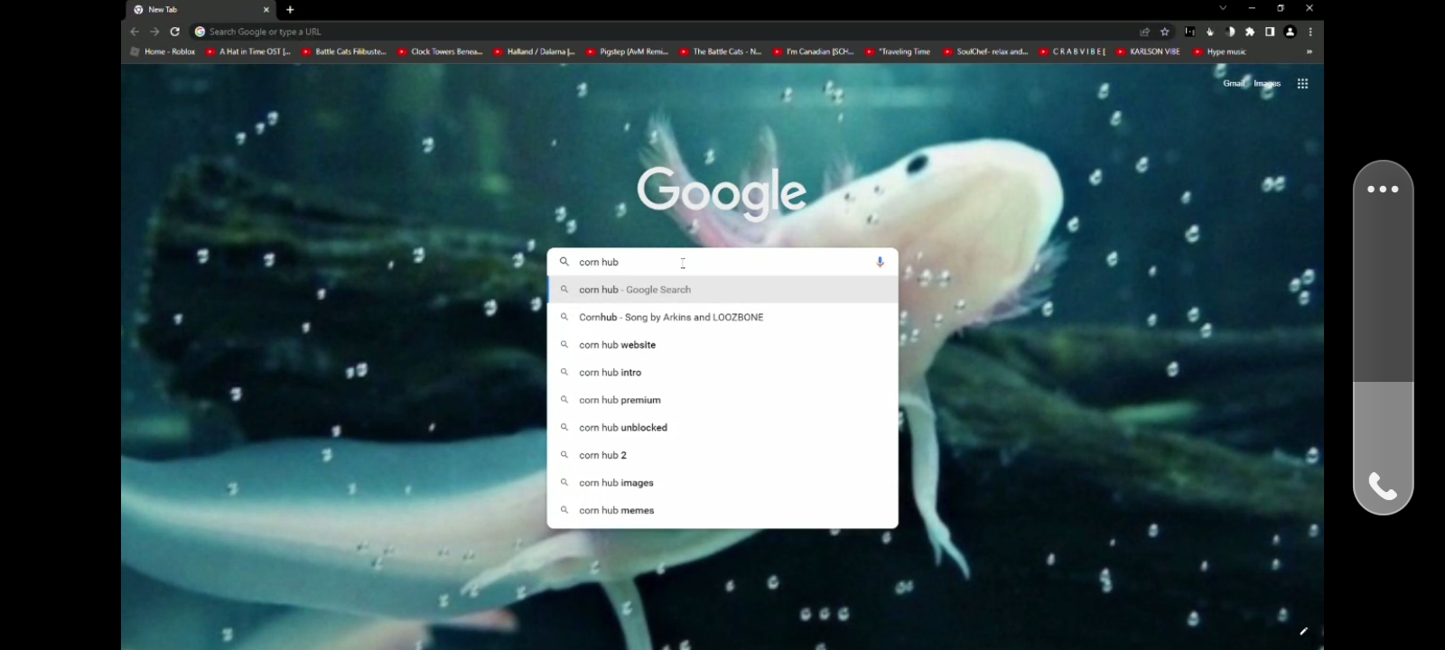
Task: Toggle the side panel icon
Action: pos(1270,32)
